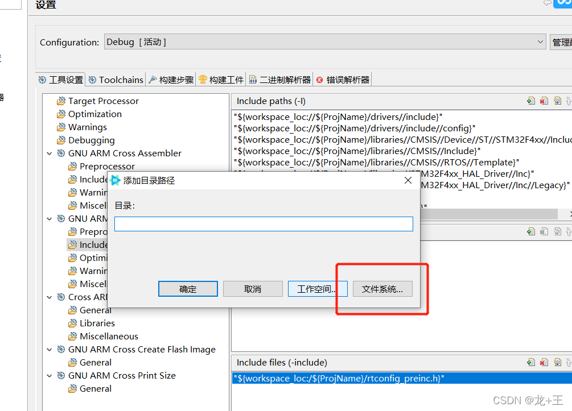The image size is (572, 411).
Task: Add a new Include files (-include) entry
Action: pyautogui.click(x=531, y=362)
